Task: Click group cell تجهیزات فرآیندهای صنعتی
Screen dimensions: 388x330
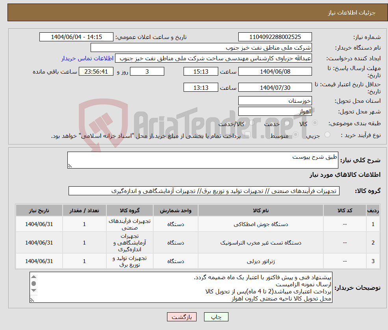Action: (x=130, y=224)
